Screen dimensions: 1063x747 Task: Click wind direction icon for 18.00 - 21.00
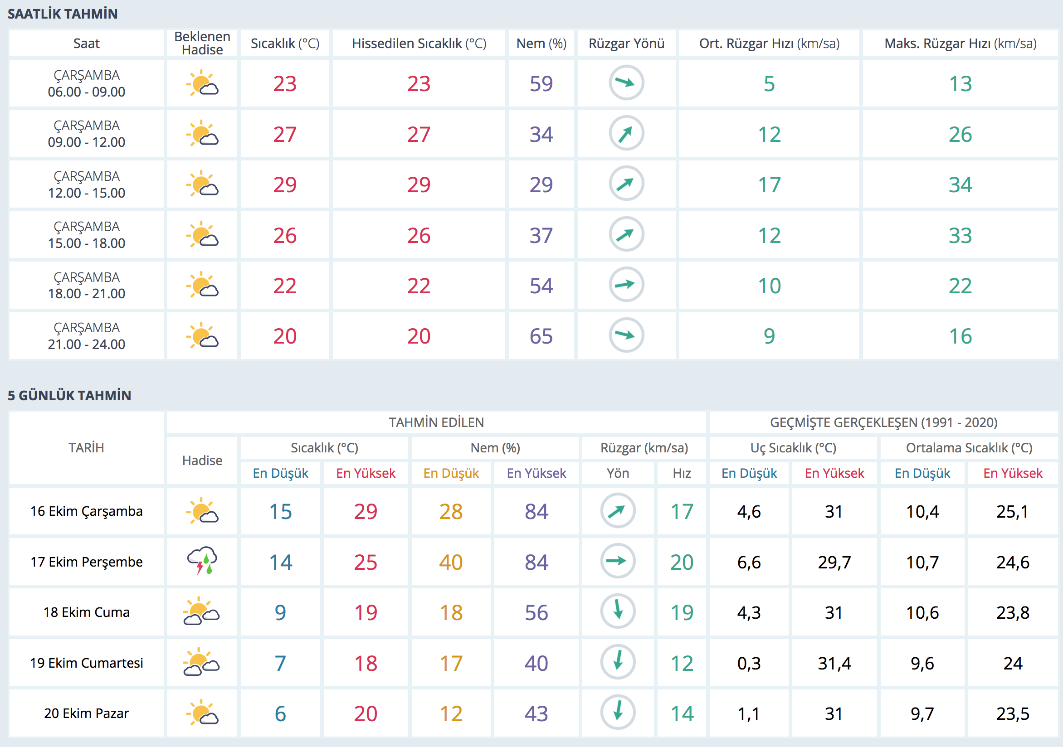pos(626,285)
